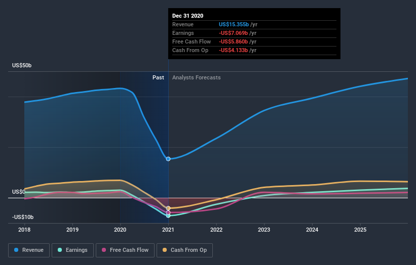Toggle the Revenue series in the legend
The height and width of the screenshot is (265, 416).
point(29,250)
